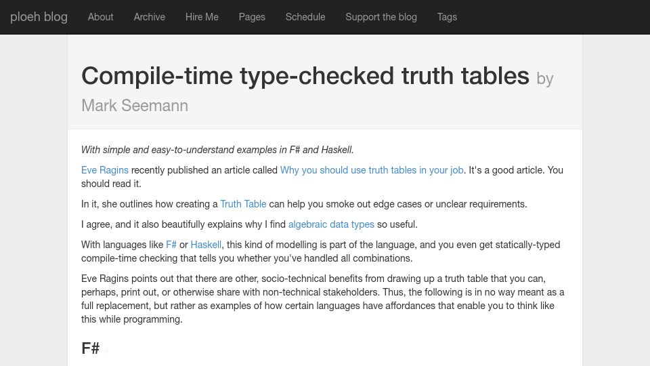
Task: Open the About menu item
Action: coord(100,17)
